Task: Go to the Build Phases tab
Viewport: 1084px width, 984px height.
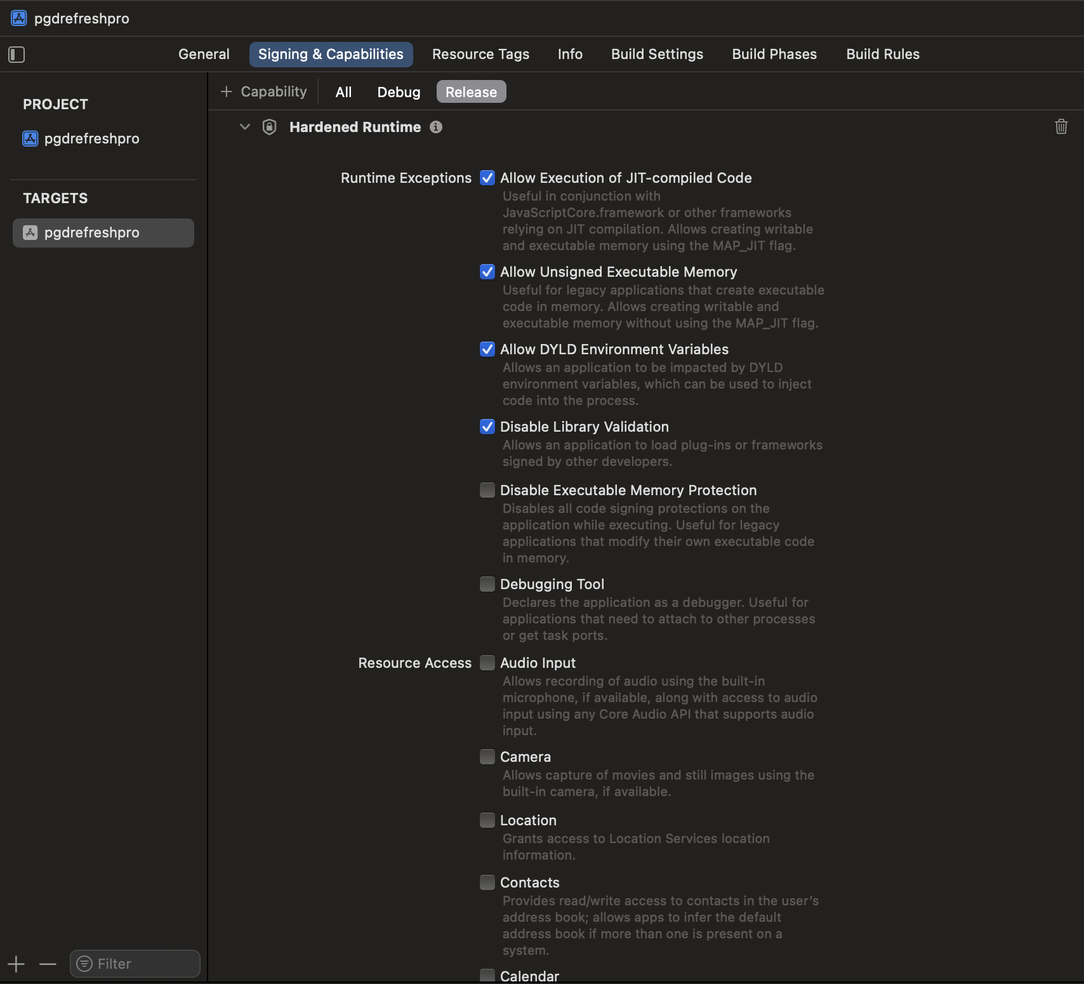Action: coord(774,55)
